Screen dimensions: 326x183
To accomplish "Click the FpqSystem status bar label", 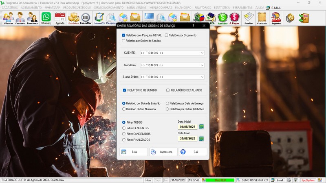I will point(308,180).
